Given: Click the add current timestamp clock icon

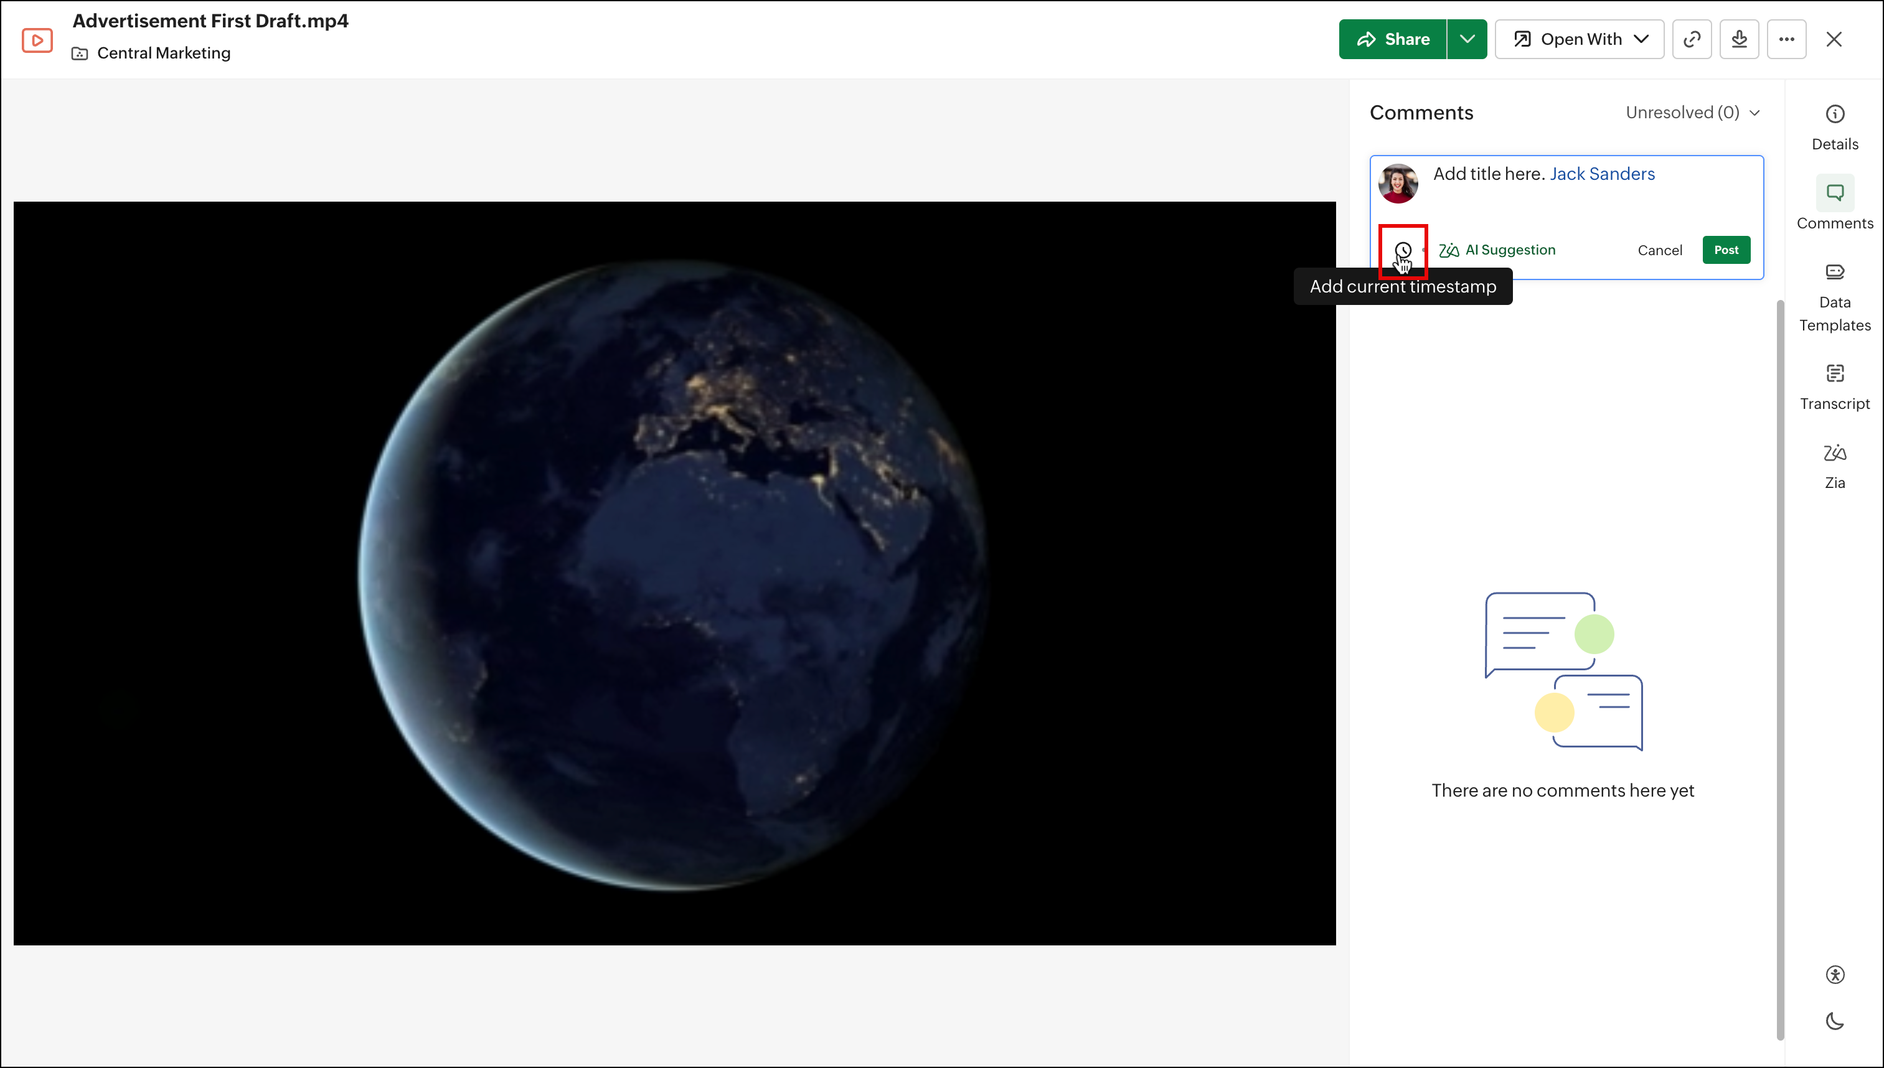Looking at the screenshot, I should (1403, 250).
